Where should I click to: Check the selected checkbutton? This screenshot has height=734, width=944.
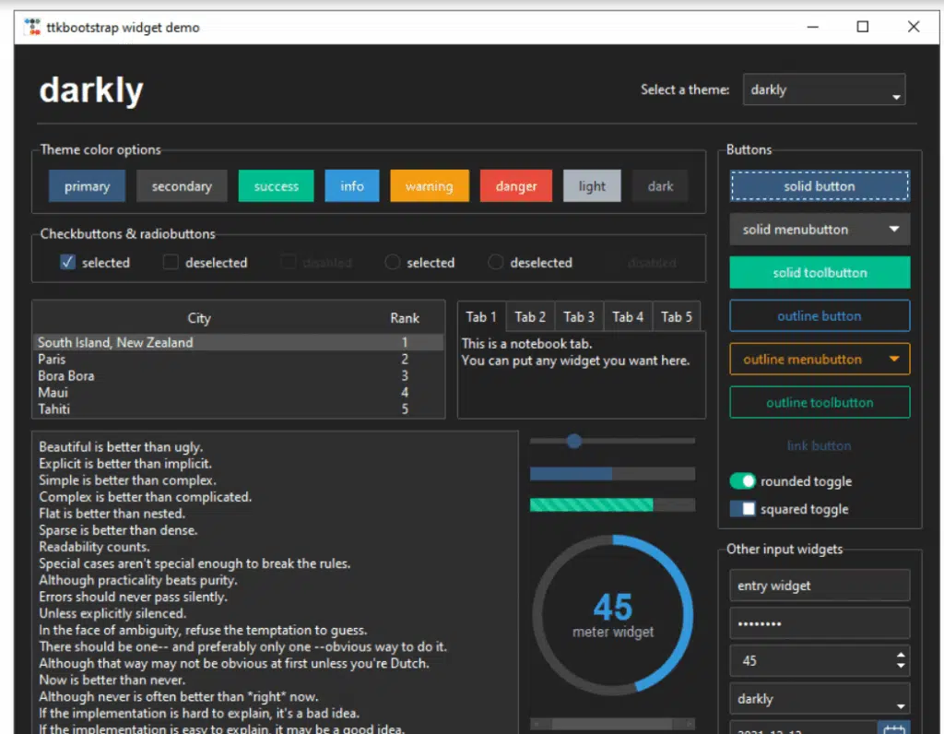[x=67, y=263]
